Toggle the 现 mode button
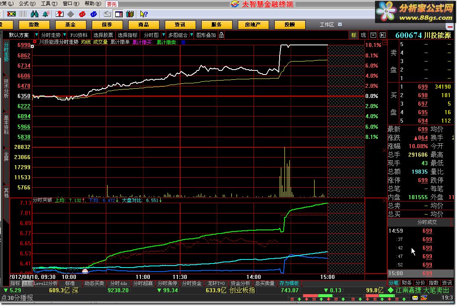The width and height of the screenshot is (457, 306). pos(363,35)
